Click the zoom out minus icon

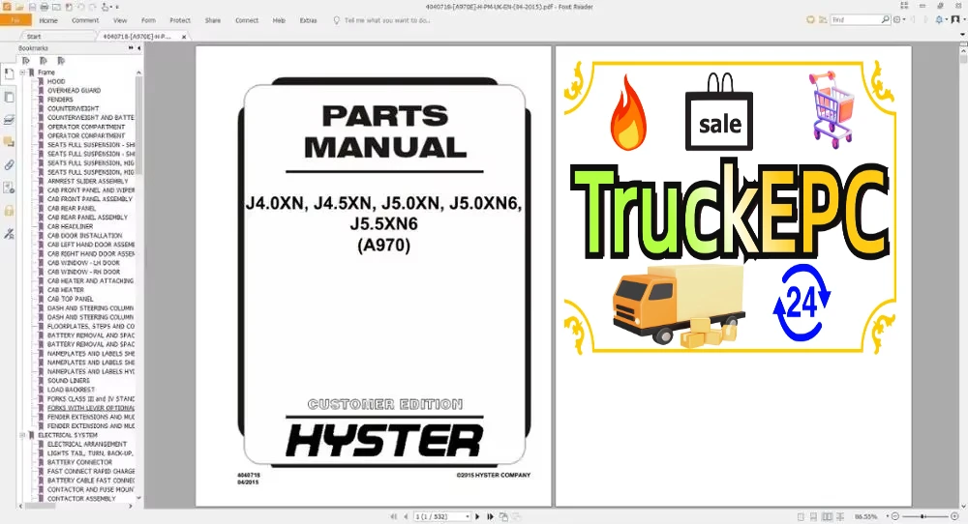coord(895,516)
